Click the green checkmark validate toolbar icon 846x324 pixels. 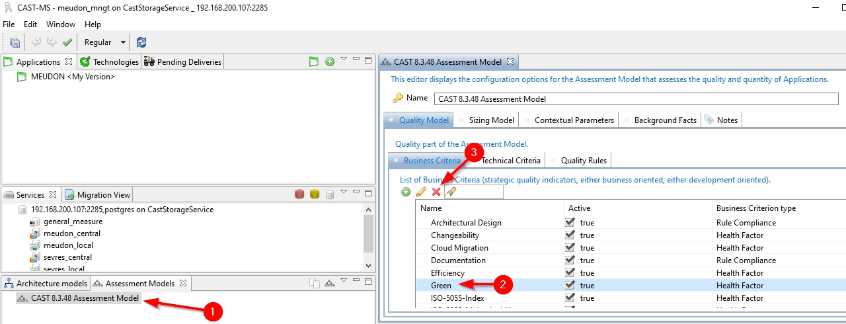(67, 42)
